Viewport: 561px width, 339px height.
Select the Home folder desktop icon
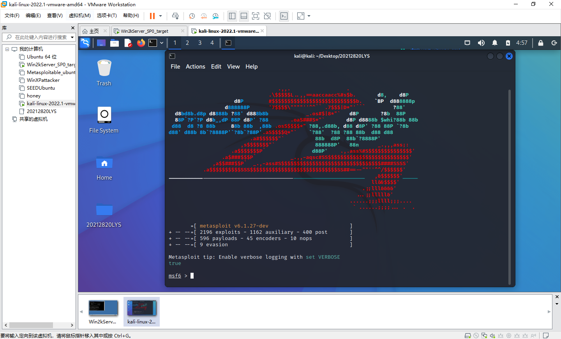pos(104,168)
